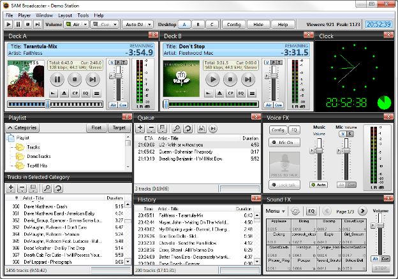Viewport: 398px width, 279px height.
Task: Click the CP button on Deck A
Action: tap(75, 93)
